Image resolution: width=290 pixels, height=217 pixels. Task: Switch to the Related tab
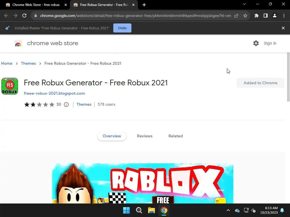tap(176, 136)
